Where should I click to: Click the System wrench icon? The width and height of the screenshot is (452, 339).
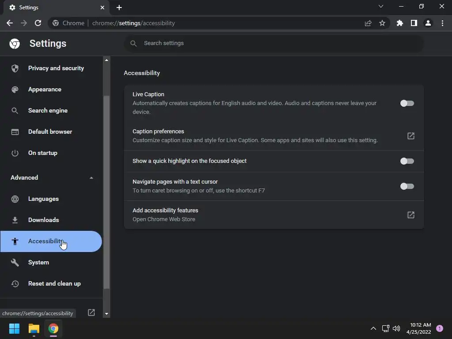coord(15,262)
